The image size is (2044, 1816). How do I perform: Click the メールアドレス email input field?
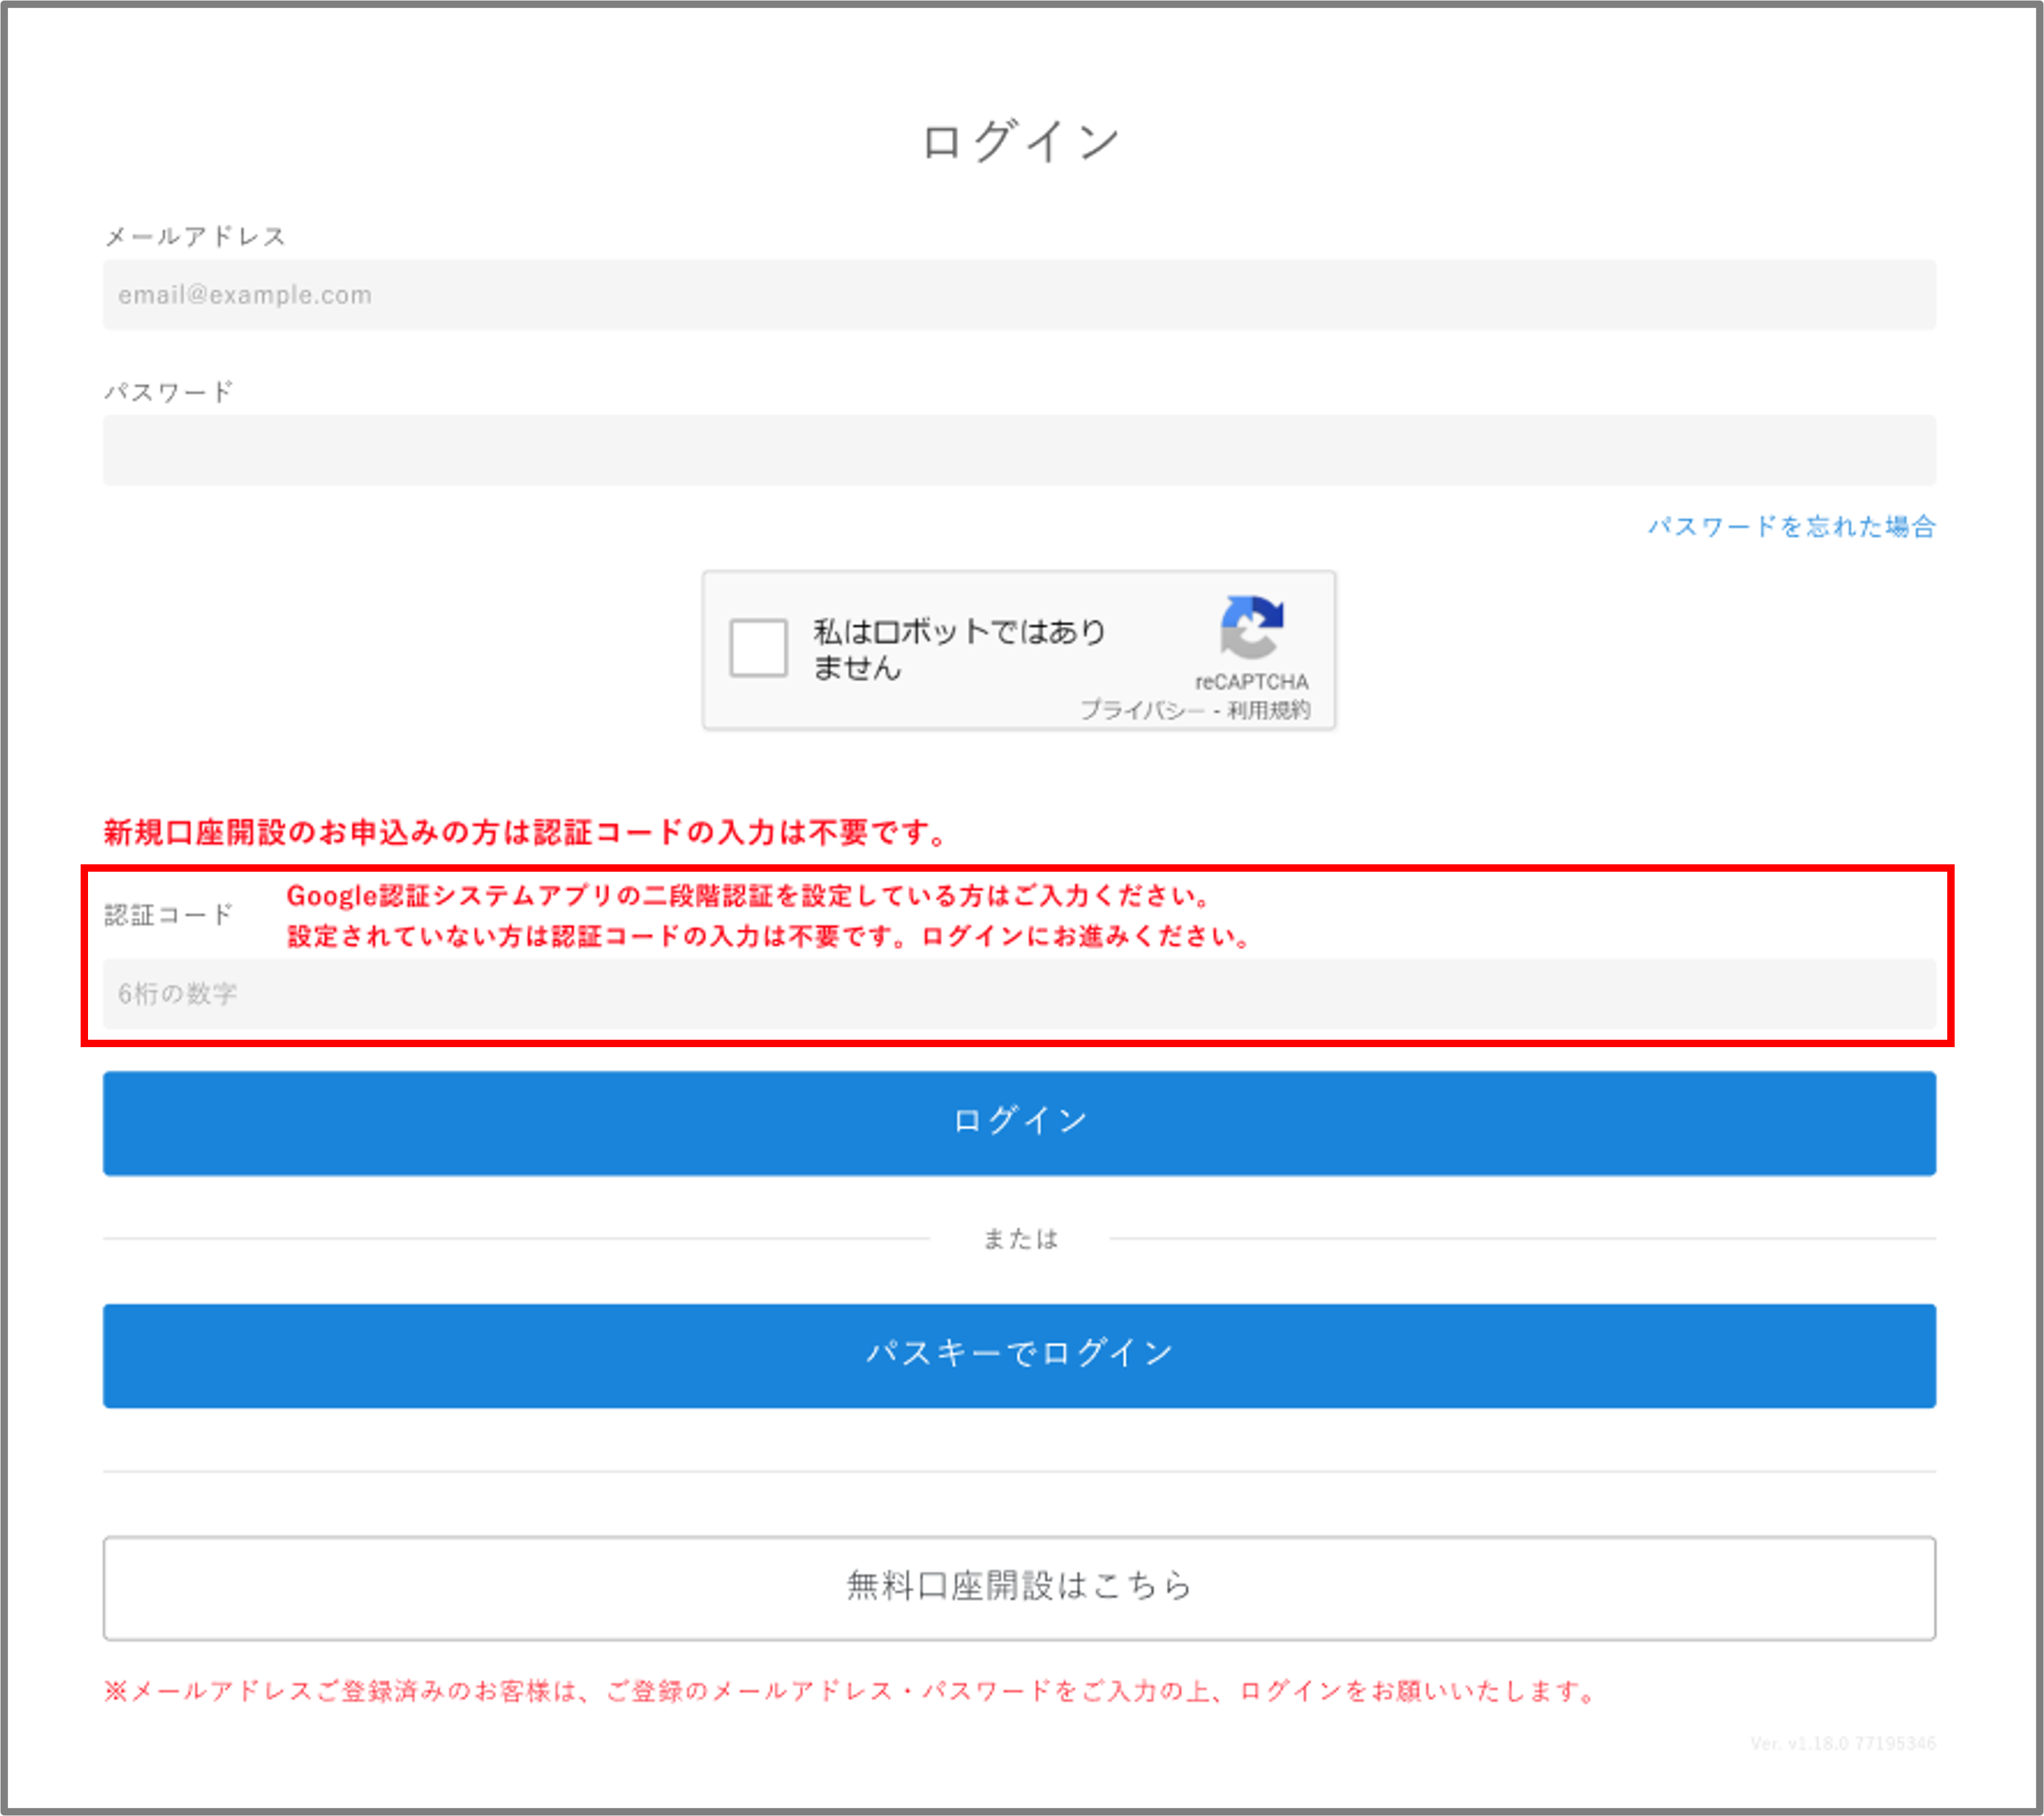point(1019,295)
